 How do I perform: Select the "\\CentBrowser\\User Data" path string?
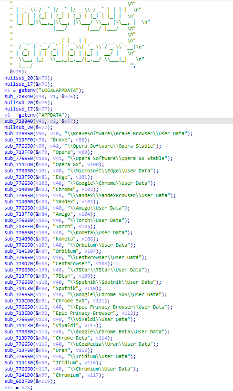point(104,257)
